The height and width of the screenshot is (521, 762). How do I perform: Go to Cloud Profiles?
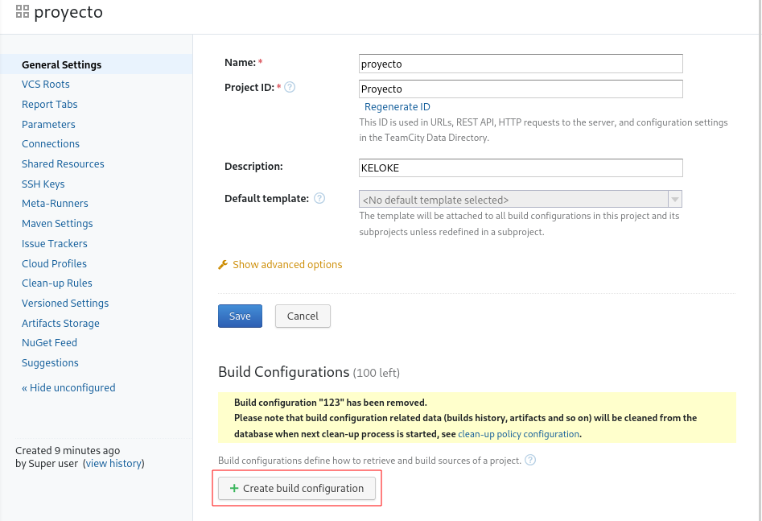point(55,263)
